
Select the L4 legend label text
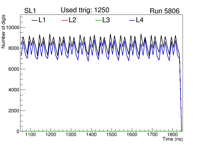(140, 20)
